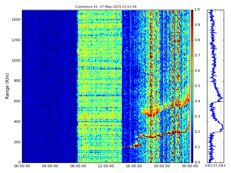The image size is (231, 173).
Task: Click the dark red top of the colorbar
Action: click(x=192, y=12)
